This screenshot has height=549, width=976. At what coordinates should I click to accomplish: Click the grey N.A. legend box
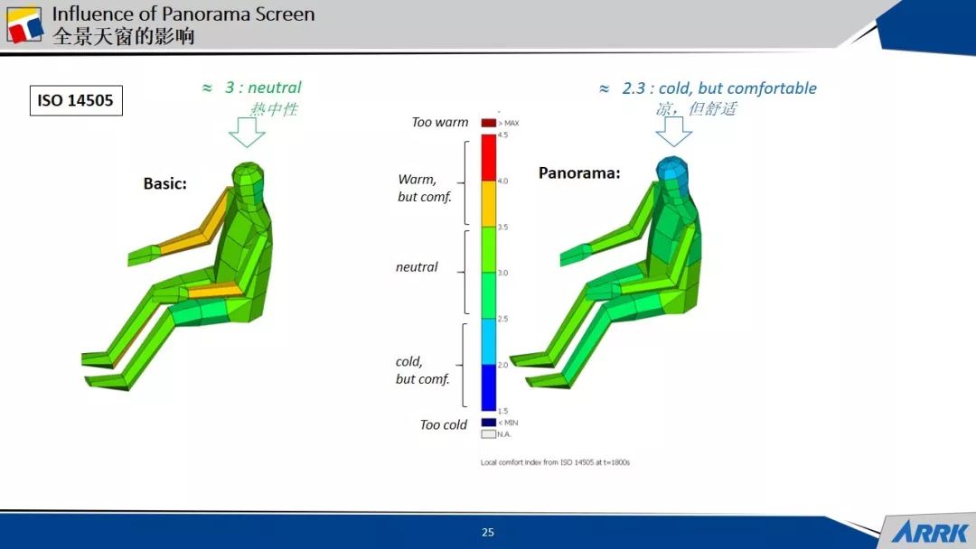pyautogui.click(x=487, y=433)
